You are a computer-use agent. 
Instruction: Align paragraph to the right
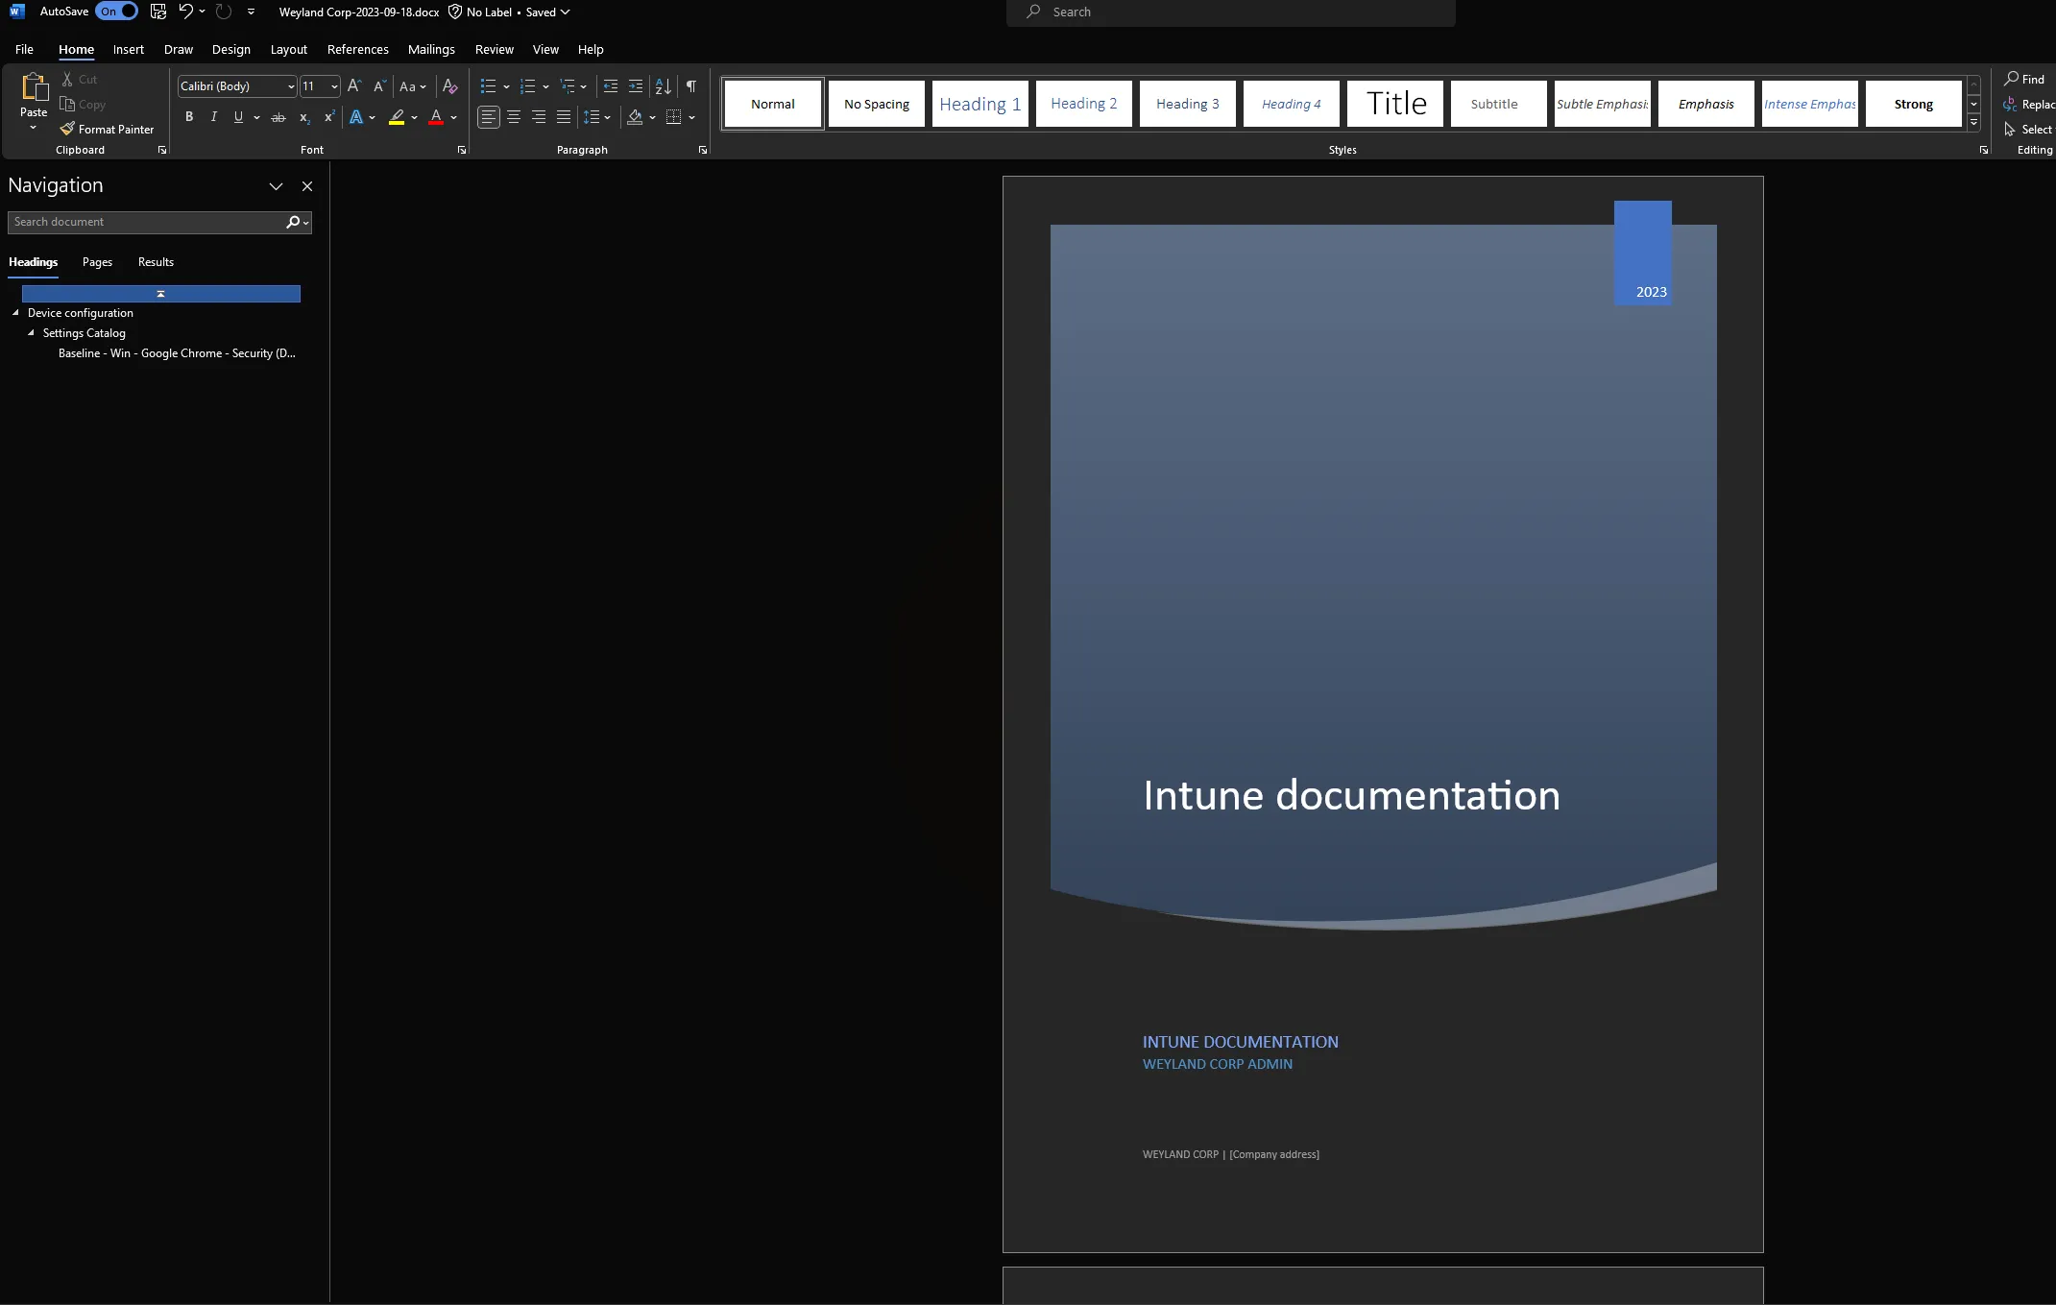[539, 117]
